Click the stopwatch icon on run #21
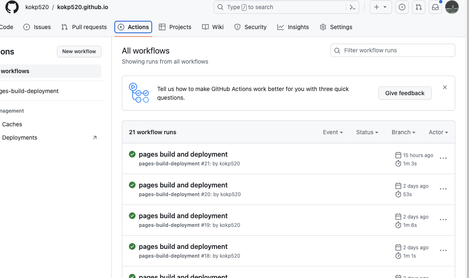Screen dimensions: 469x278 click(398, 163)
